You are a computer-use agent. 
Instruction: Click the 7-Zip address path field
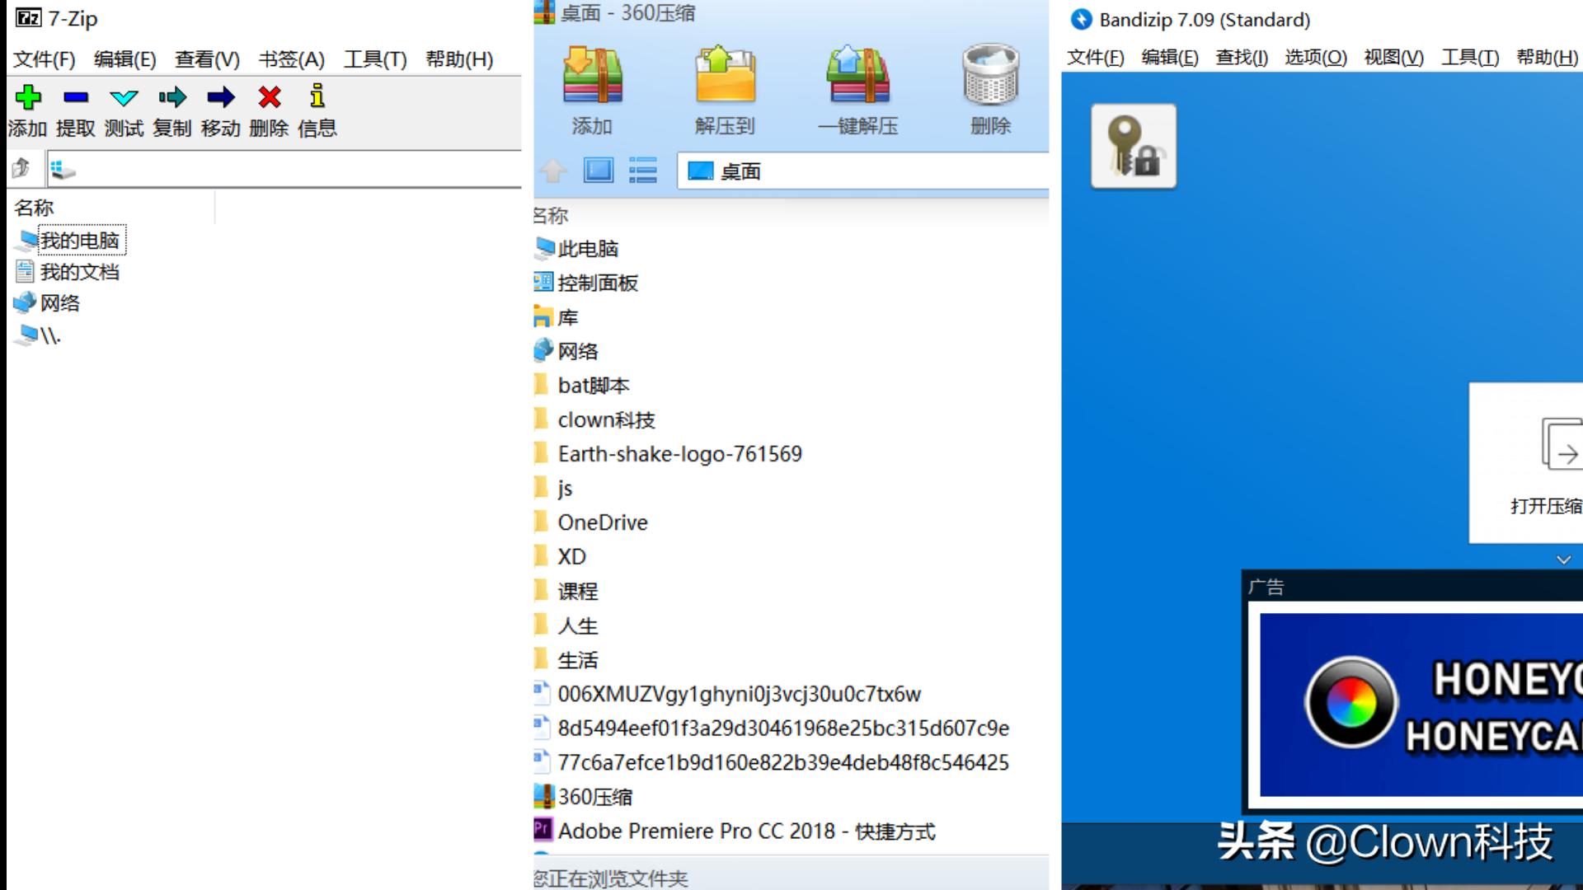[x=284, y=170]
